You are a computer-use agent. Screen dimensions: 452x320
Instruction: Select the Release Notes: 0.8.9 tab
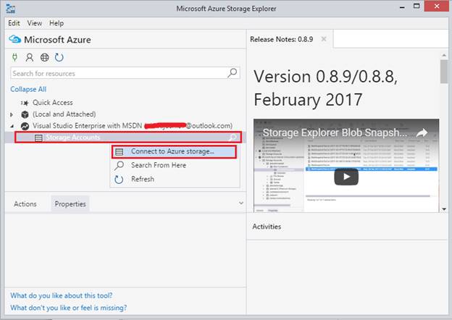pos(281,39)
